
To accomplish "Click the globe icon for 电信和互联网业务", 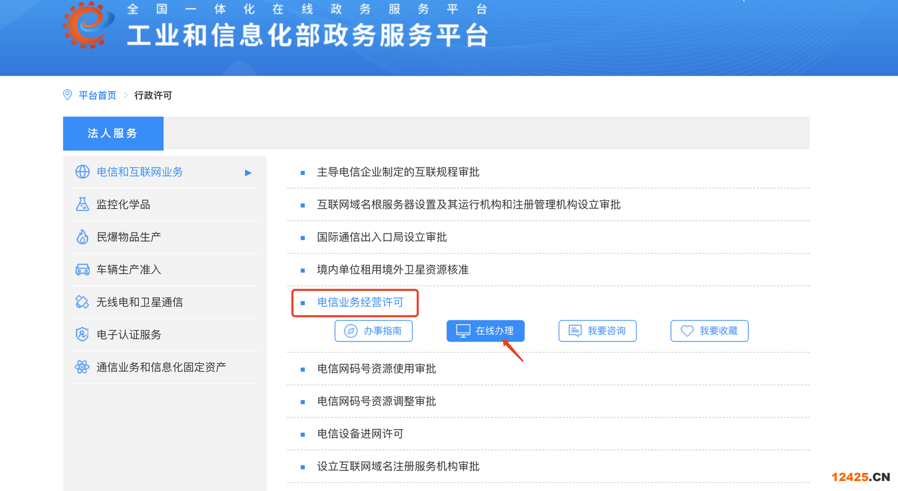I will pos(82,172).
